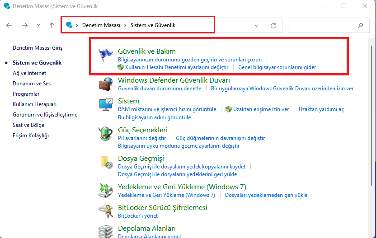Click the search magnifier icon
Viewport: 376px width, 238px height.
point(360,25)
